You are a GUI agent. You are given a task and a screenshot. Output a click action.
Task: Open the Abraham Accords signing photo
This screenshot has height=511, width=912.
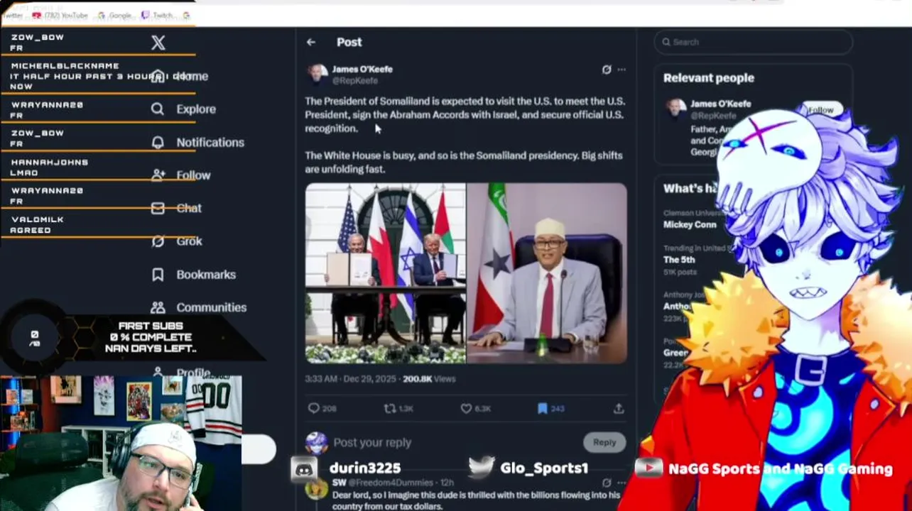[386, 273]
